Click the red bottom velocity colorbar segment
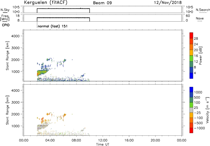 point(191,130)
